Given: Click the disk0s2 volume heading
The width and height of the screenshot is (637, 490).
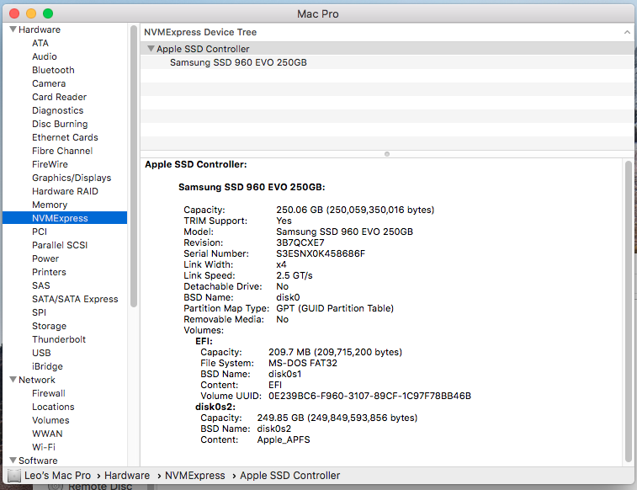Looking at the screenshot, I should click(x=215, y=407).
